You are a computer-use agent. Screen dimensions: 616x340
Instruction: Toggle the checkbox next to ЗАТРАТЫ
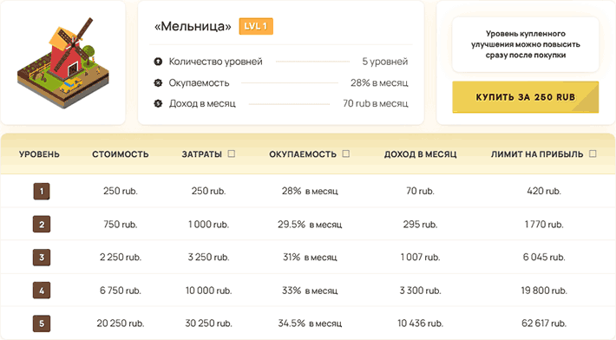(x=232, y=154)
